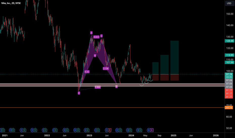Click the 130.00 price axis label
Screen dimensions: 235x138
click(230, 37)
